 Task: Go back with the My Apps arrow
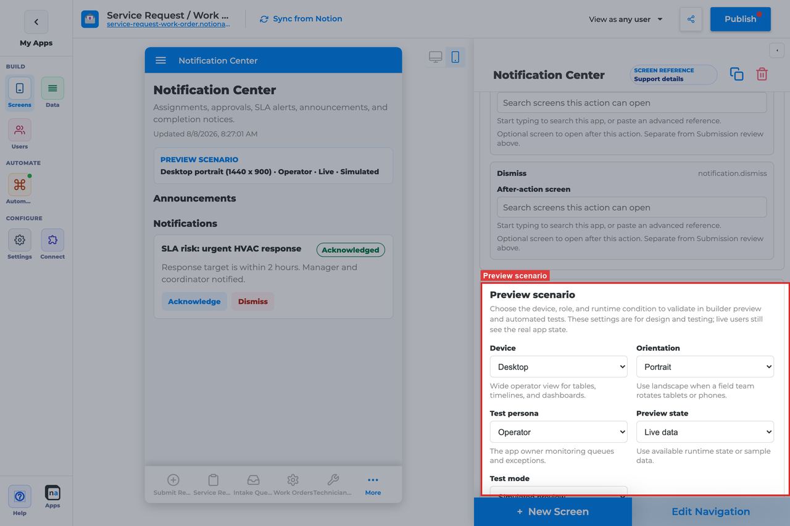tap(36, 22)
